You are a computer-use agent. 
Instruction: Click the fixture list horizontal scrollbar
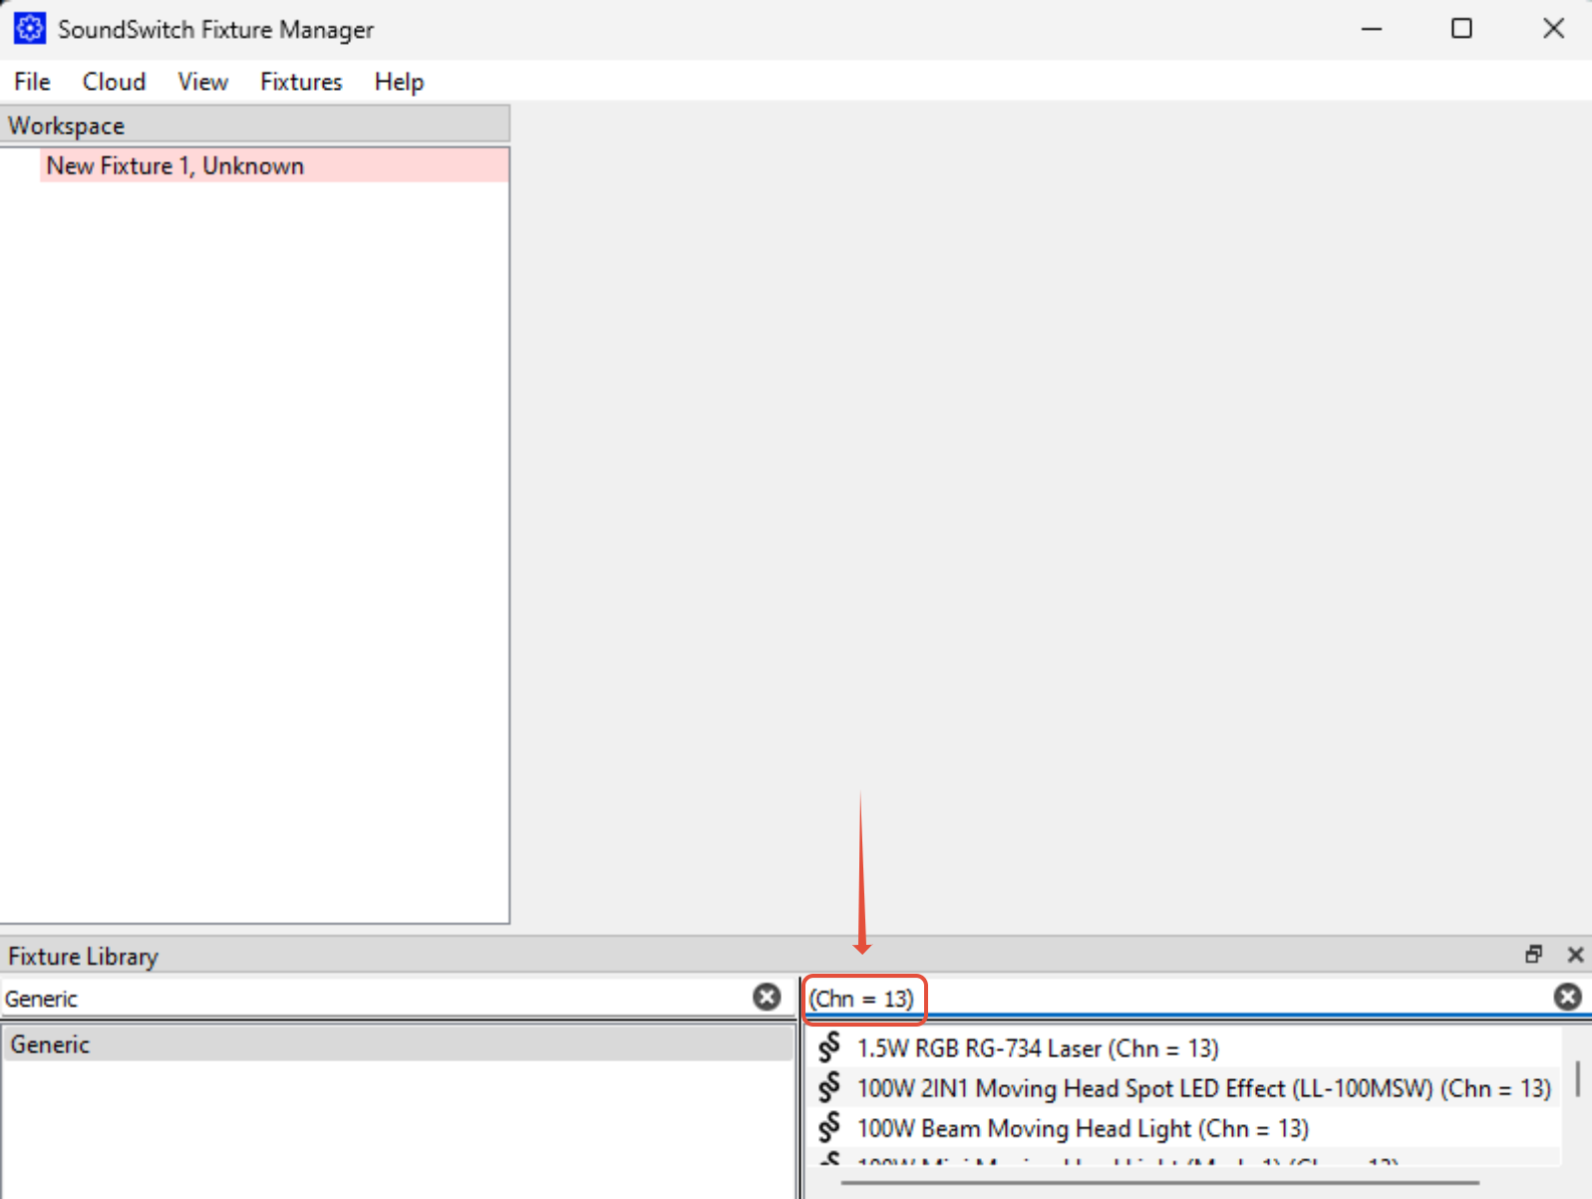pyautogui.click(x=1160, y=1183)
